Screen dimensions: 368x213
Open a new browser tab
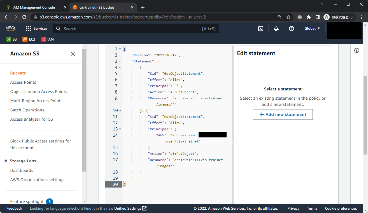click(143, 7)
